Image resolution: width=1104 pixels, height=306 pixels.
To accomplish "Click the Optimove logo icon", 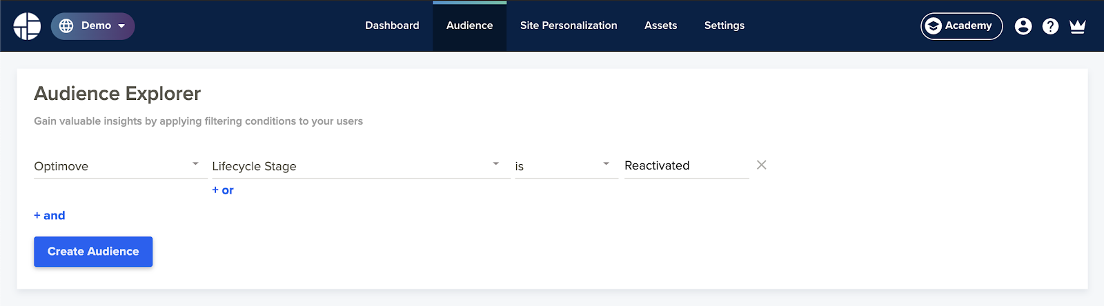I will (x=27, y=26).
